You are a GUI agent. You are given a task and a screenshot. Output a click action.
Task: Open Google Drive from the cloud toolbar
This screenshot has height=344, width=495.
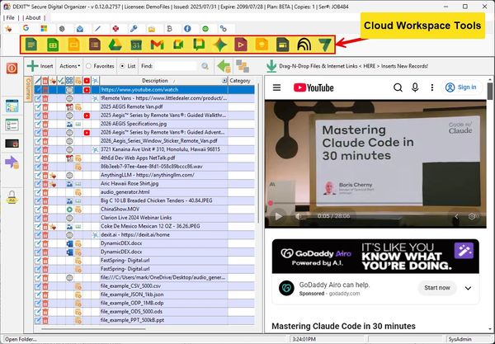(x=115, y=44)
